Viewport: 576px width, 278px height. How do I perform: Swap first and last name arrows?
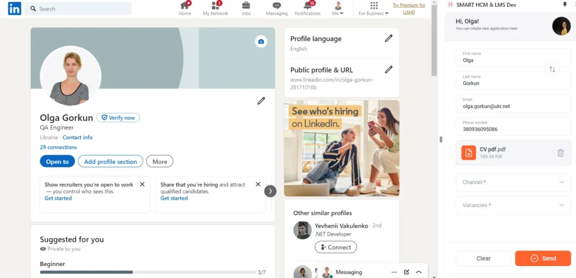pyautogui.click(x=552, y=69)
